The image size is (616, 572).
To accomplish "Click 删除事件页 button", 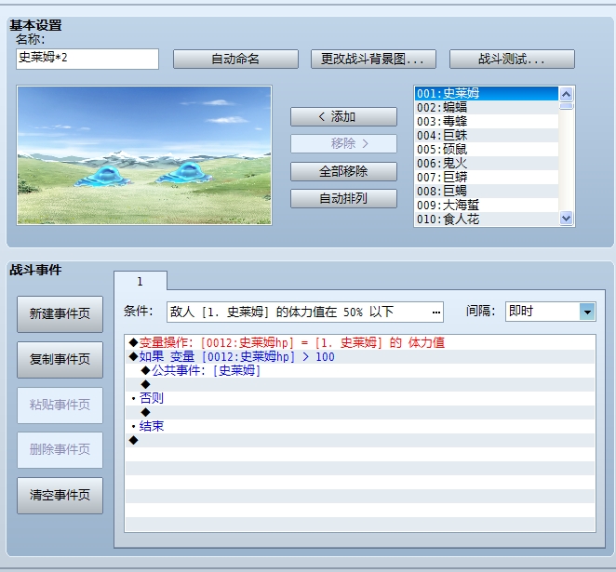I will click(x=60, y=449).
